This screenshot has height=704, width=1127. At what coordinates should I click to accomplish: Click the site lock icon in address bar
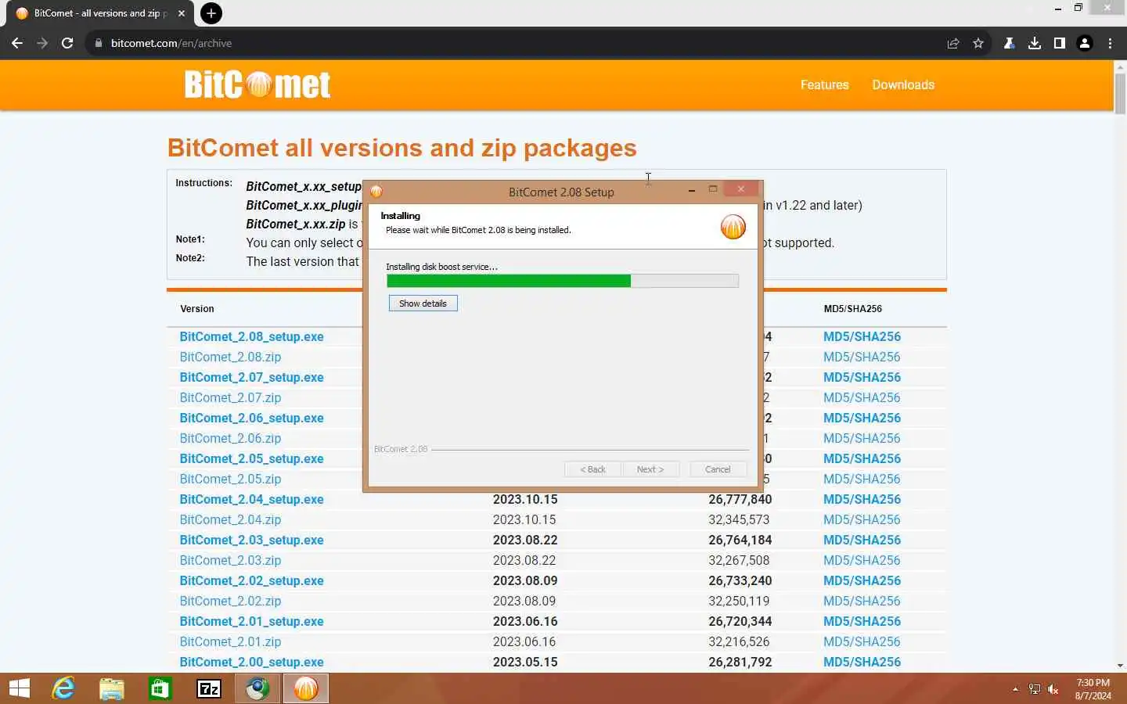coord(99,43)
